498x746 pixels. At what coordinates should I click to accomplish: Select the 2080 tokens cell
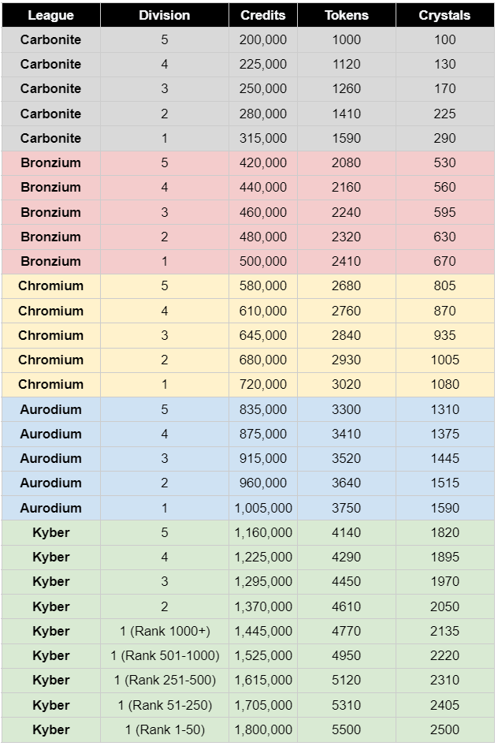[x=346, y=162]
